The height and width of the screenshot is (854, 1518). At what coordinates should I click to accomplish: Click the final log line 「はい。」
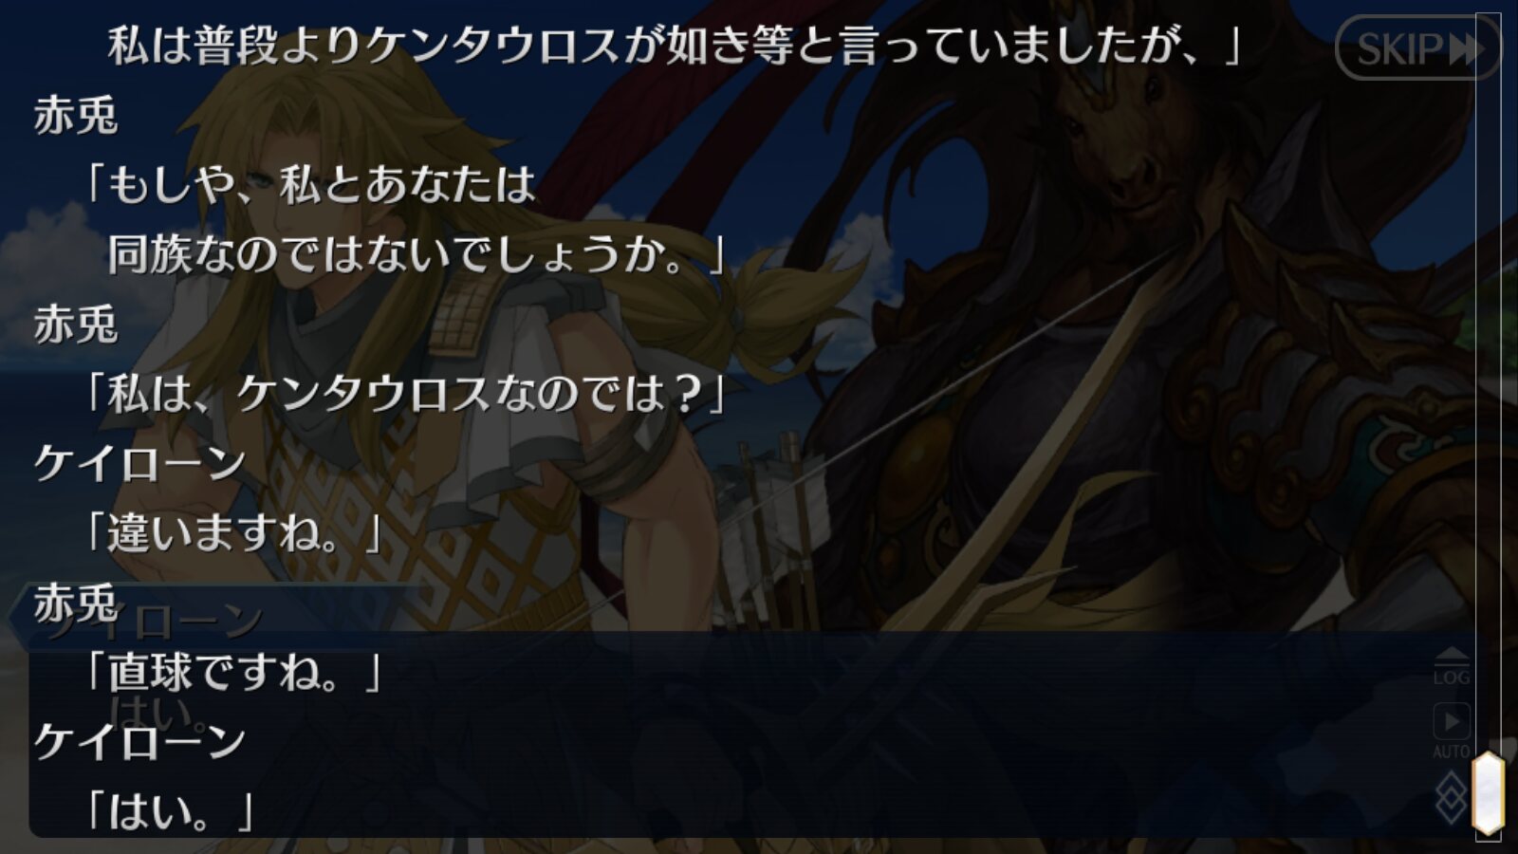(x=168, y=811)
